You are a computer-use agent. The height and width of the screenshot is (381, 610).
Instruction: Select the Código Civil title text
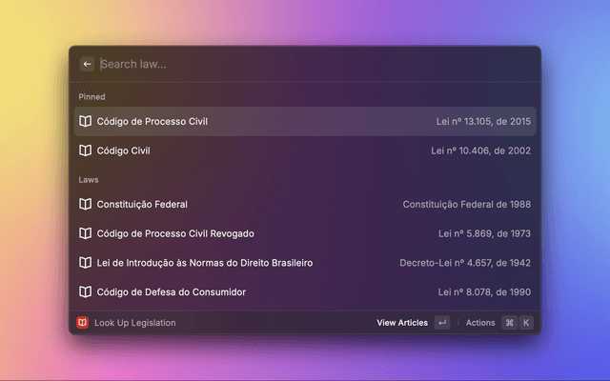(124, 150)
